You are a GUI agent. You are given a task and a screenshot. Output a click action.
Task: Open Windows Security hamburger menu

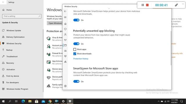point(65,17)
